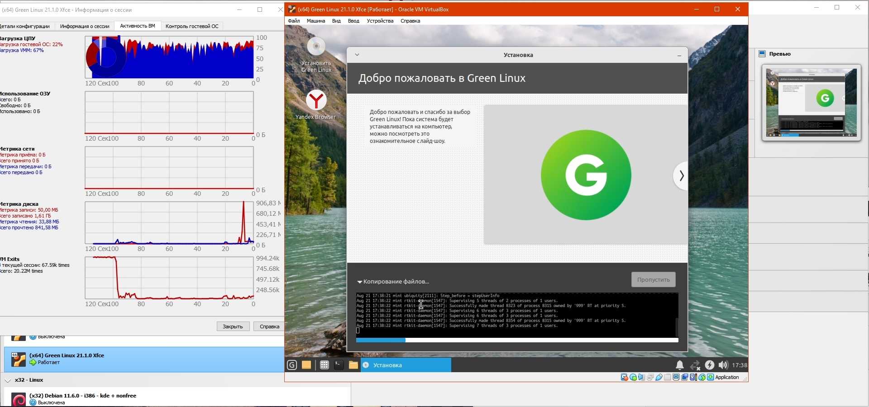Open the Ввод menu
Screen dimensions: 869x407
[x=353, y=21]
